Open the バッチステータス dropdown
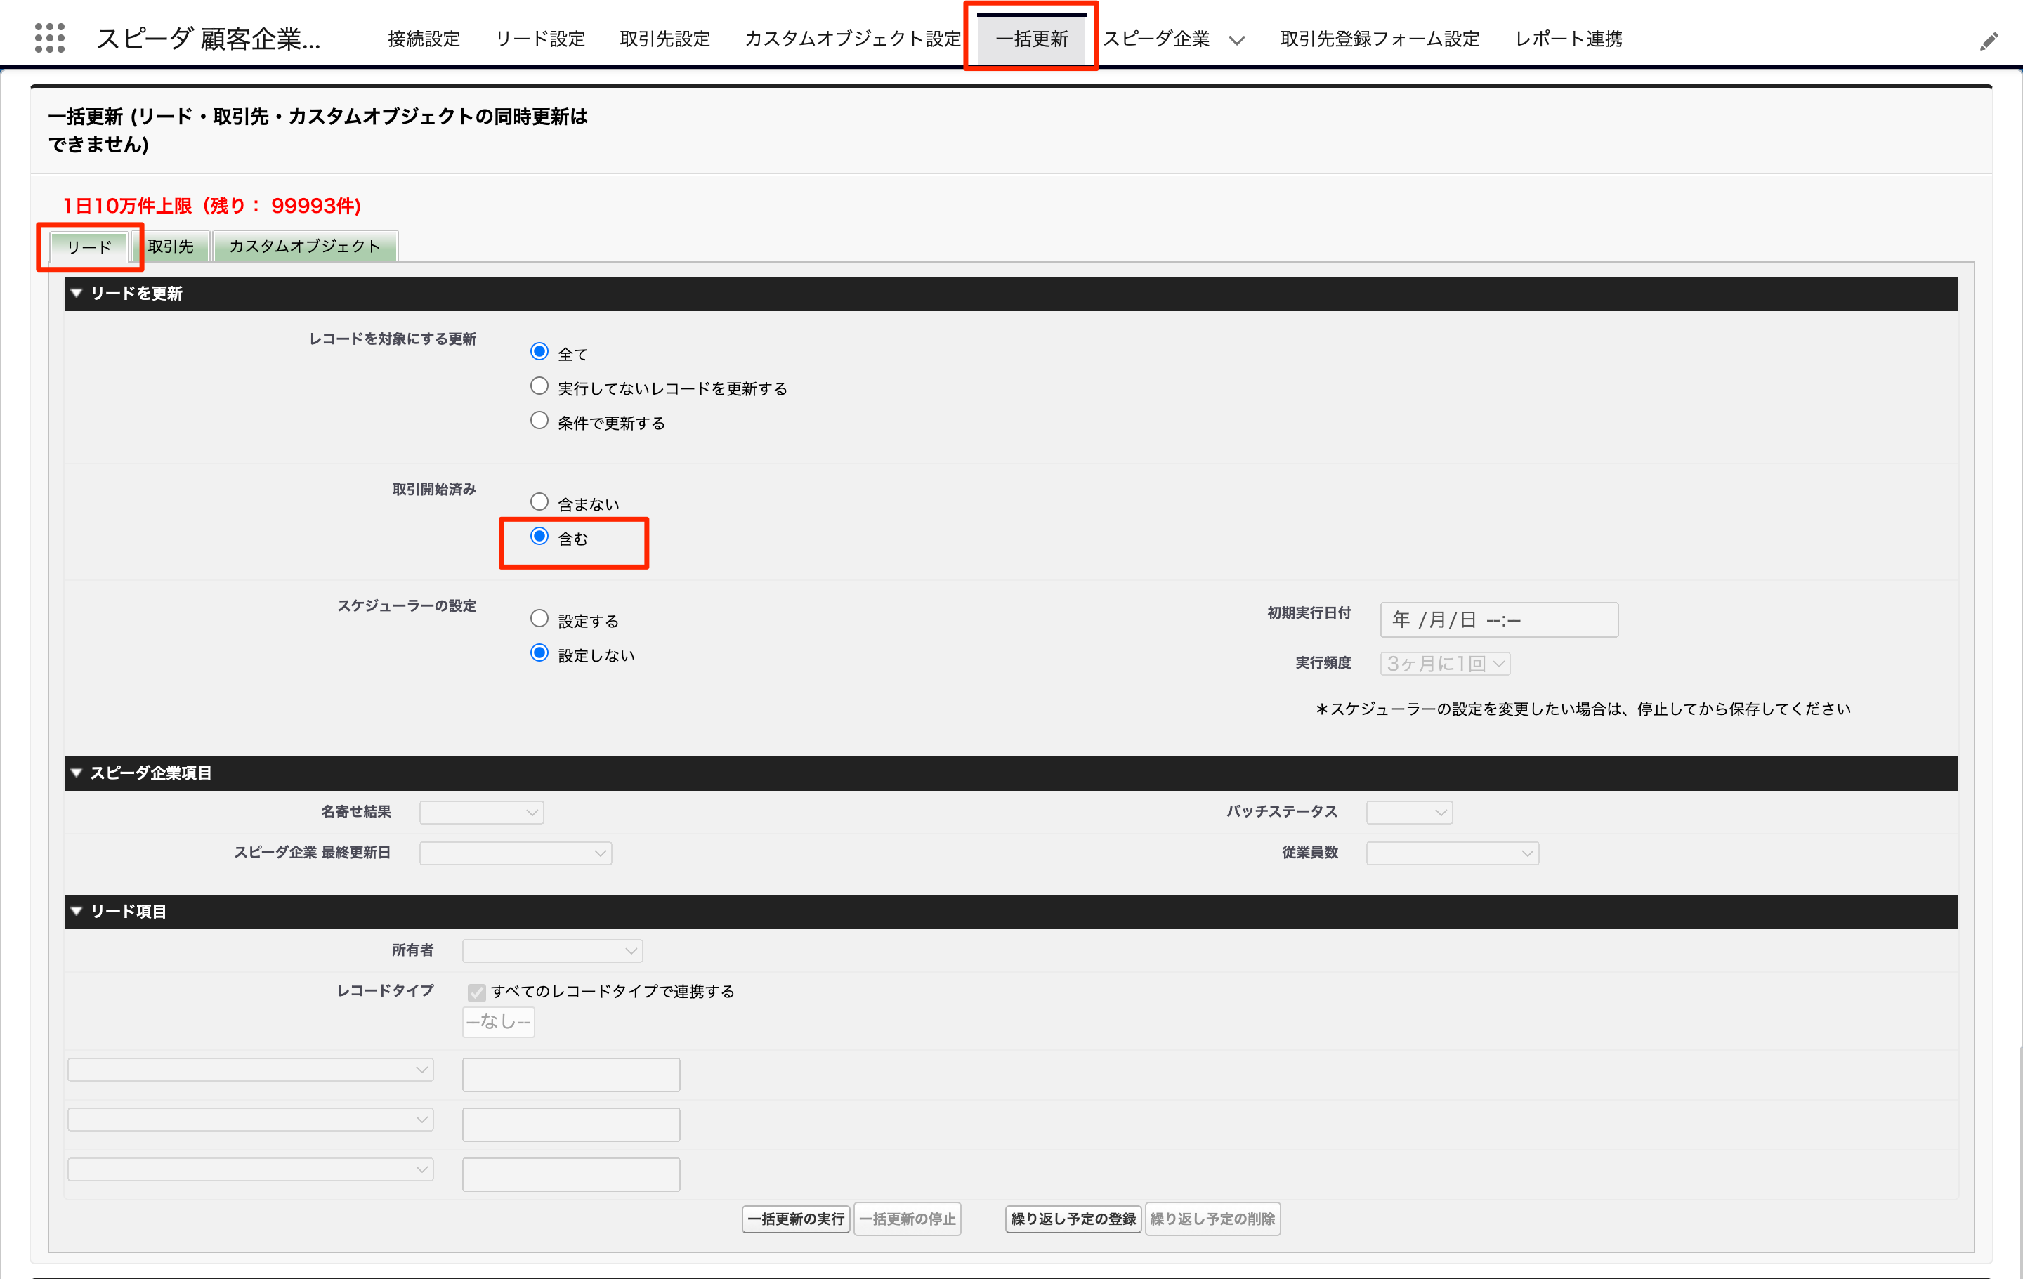Screen dimensions: 2023x1279 coord(1409,812)
